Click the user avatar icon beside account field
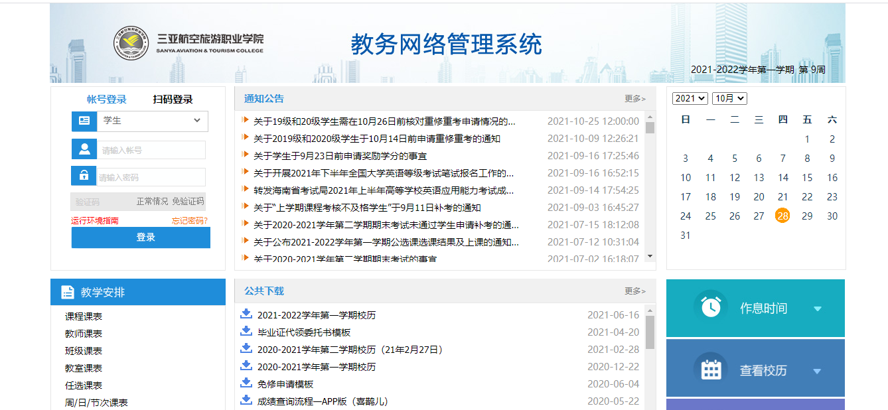The height and width of the screenshot is (410, 888). [x=84, y=149]
